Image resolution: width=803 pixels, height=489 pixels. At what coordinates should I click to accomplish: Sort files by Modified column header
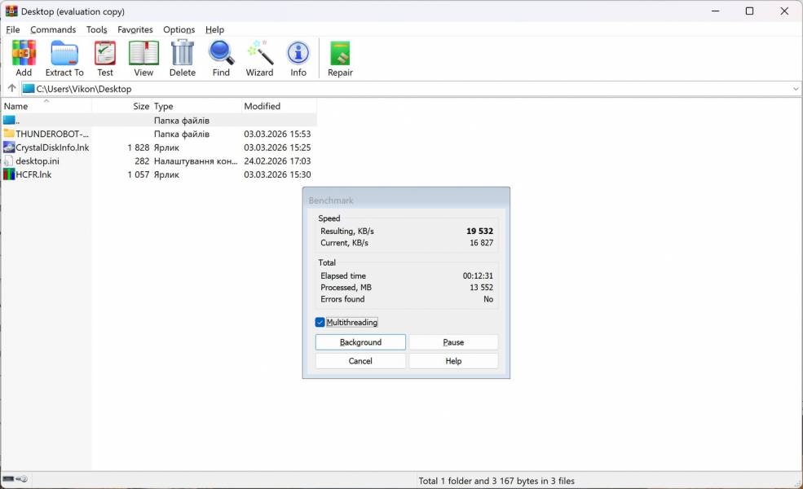(262, 106)
